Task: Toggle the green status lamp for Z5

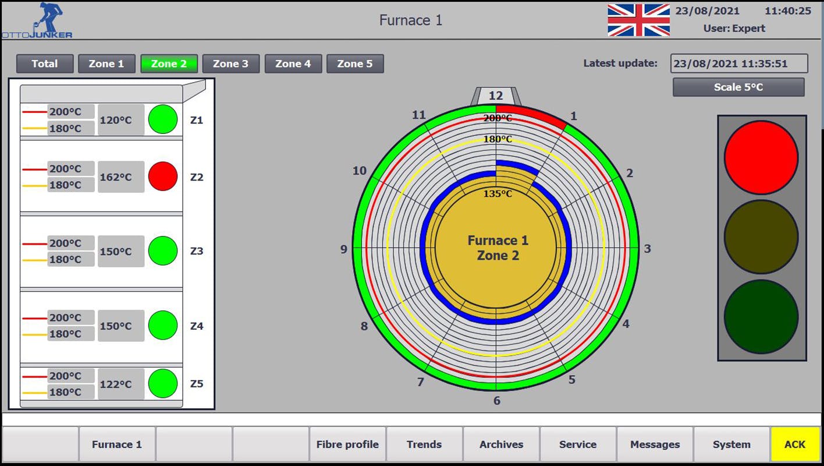Action: coord(162,383)
